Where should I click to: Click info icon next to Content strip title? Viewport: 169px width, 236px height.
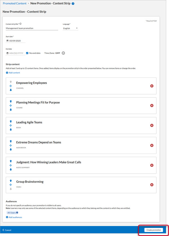point(21,24)
